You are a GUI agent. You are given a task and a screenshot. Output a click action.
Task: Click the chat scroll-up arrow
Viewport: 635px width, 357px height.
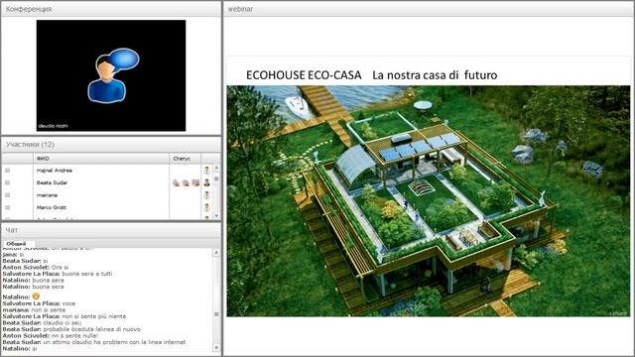(216, 252)
